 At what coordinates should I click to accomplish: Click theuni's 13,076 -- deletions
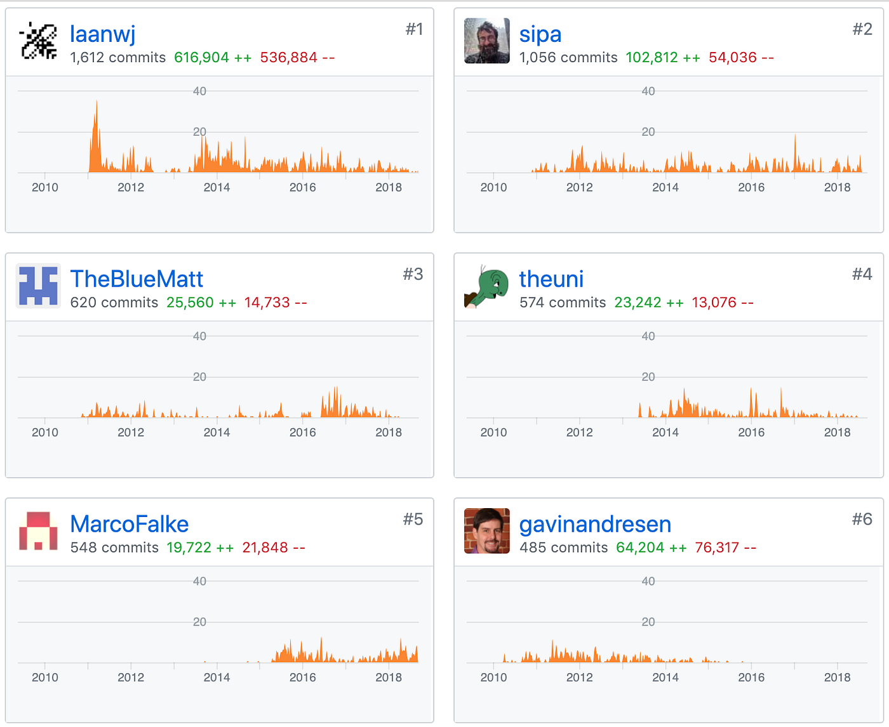723,303
